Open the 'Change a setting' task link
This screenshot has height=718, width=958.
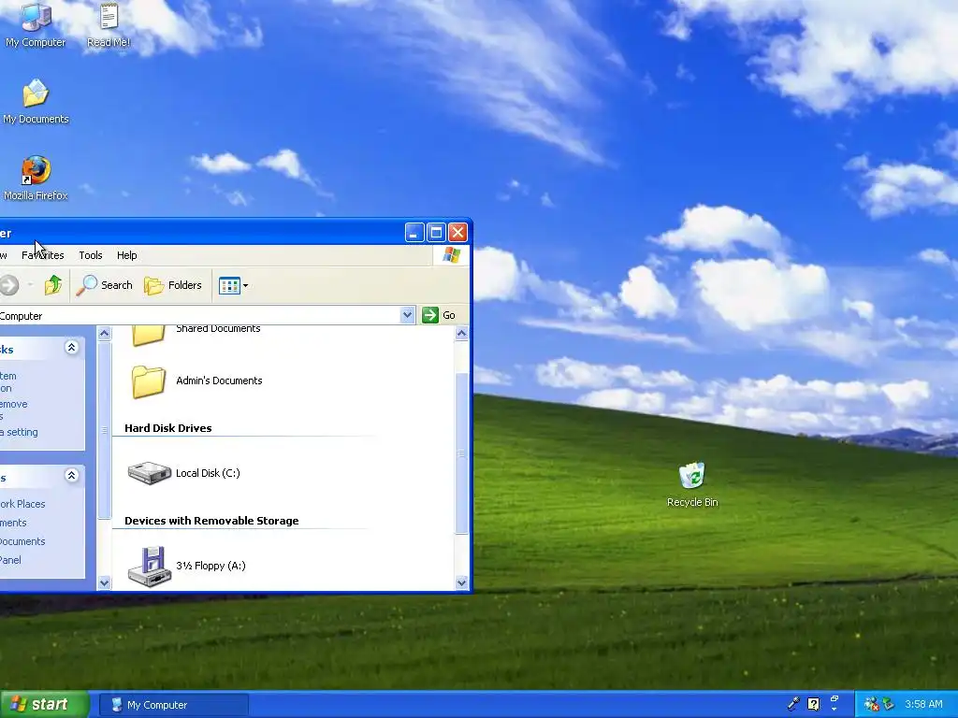19,432
